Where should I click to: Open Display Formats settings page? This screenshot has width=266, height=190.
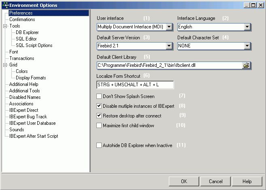click(31, 78)
